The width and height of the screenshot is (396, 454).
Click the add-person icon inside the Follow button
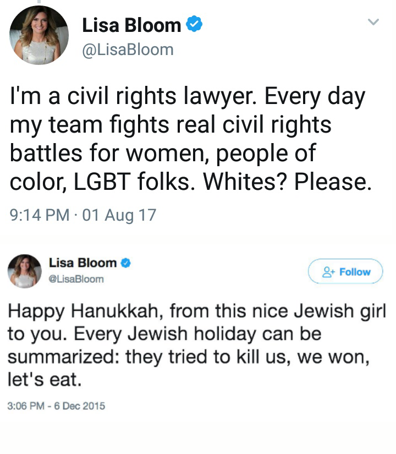pyautogui.click(x=329, y=271)
